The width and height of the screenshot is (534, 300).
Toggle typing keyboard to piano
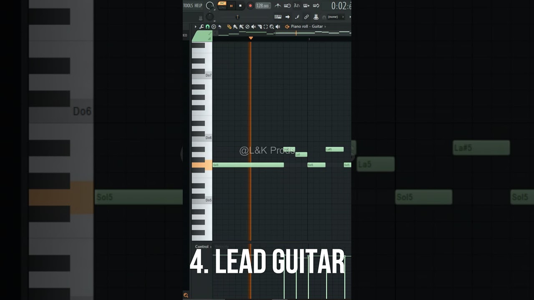pyautogui.click(x=278, y=17)
